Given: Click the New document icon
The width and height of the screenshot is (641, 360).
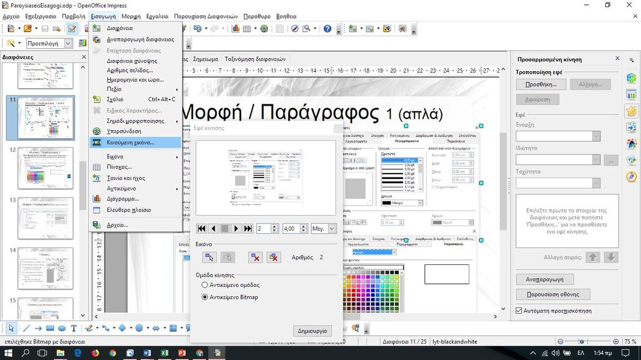Looking at the screenshot, I should 11,29.
